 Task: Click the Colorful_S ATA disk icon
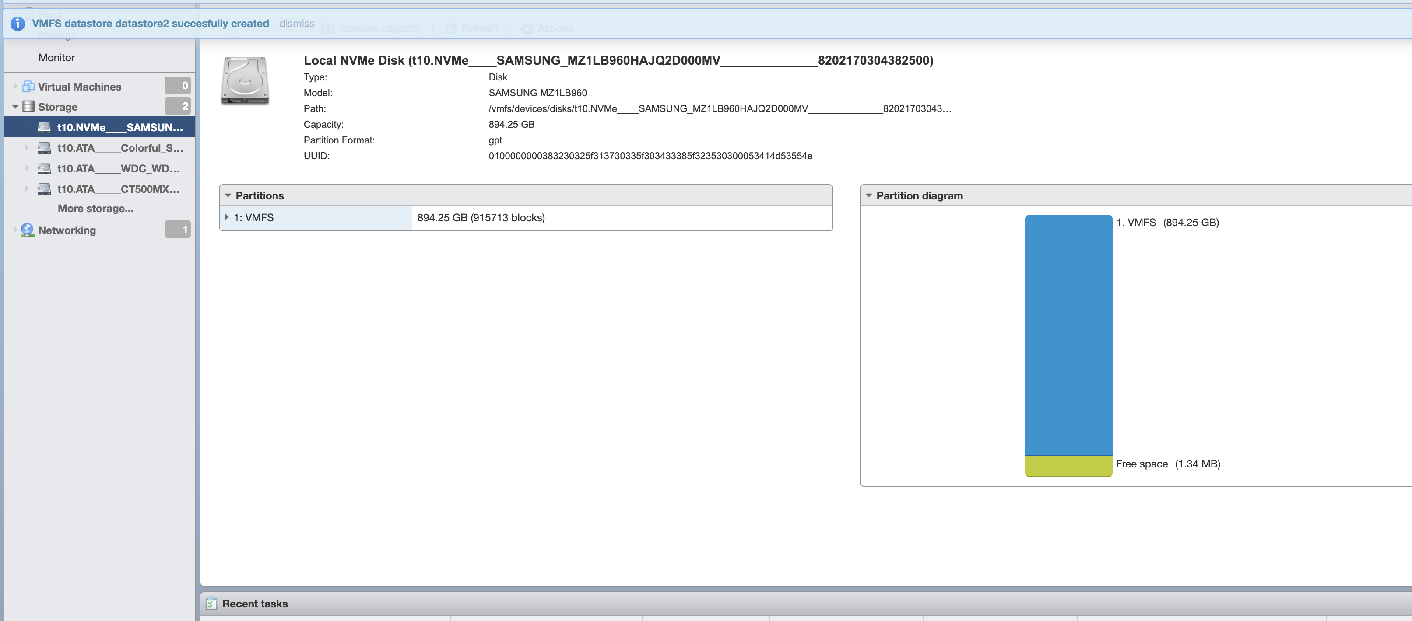click(x=44, y=148)
